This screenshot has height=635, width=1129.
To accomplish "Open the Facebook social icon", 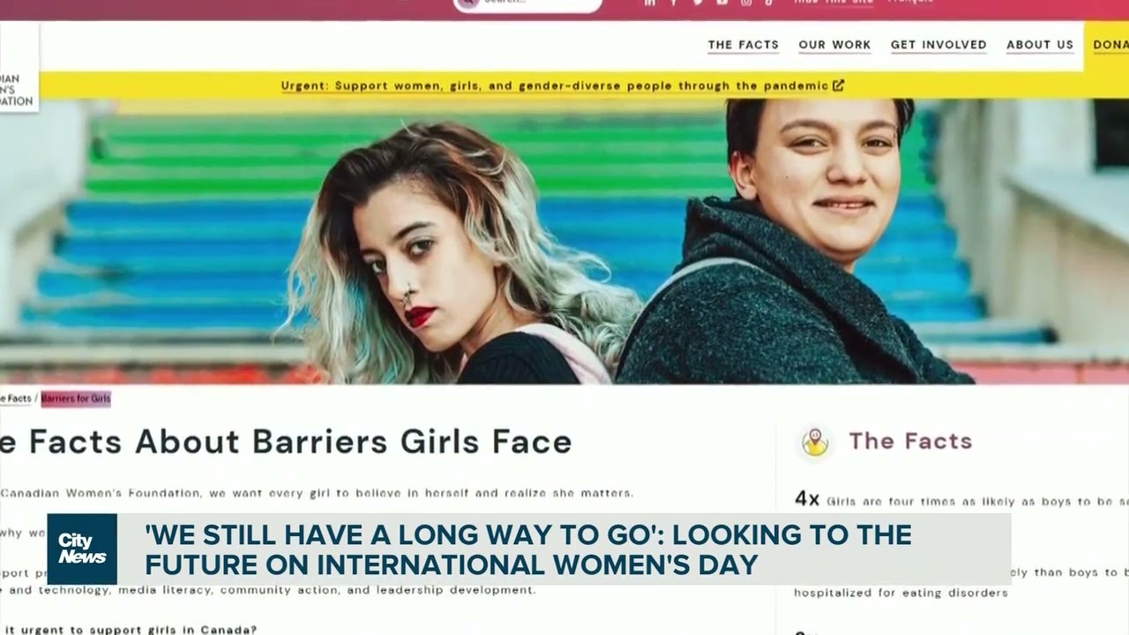I will pos(674,3).
